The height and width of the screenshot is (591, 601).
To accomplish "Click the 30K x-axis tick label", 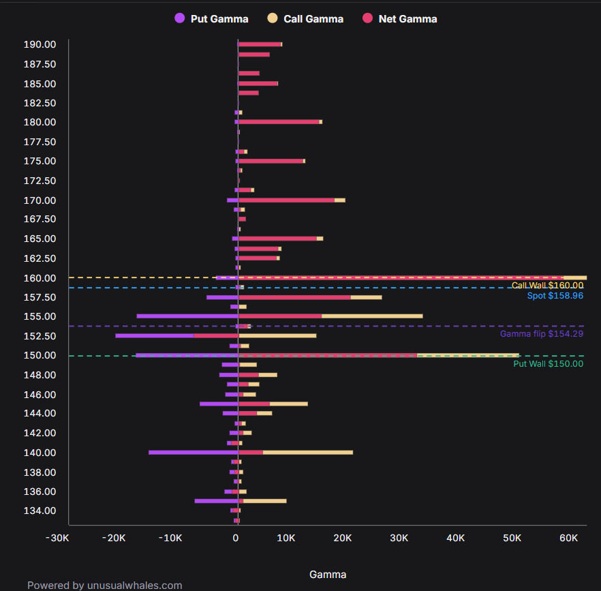I will pyautogui.click(x=399, y=538).
